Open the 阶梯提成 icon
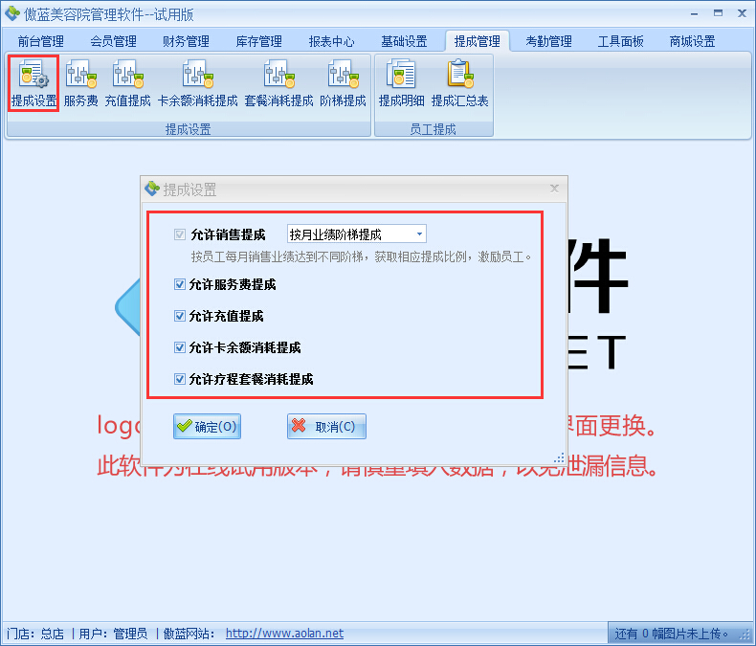The height and width of the screenshot is (646, 756). (x=343, y=82)
